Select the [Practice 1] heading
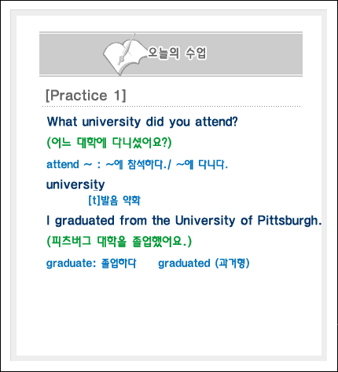This screenshot has height=372, width=338. 86,95
